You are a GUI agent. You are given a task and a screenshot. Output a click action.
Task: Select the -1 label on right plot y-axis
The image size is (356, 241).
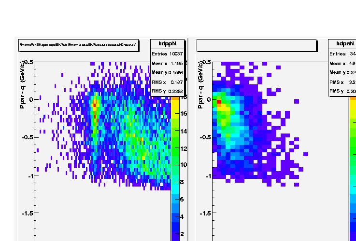[209, 176]
